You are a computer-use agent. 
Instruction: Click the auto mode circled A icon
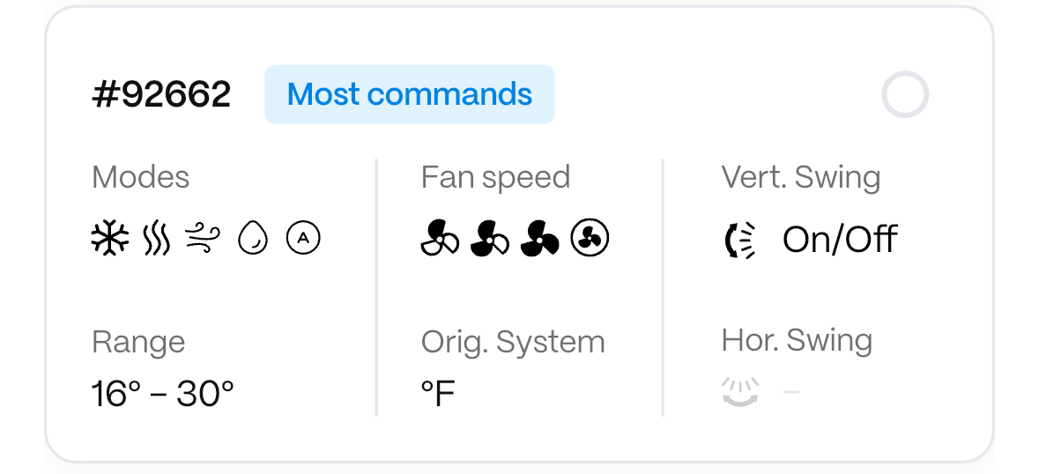pyautogui.click(x=303, y=238)
